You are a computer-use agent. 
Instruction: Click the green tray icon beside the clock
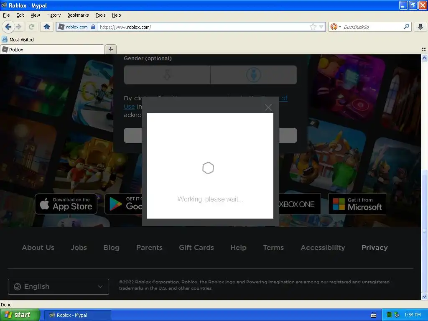(x=390, y=315)
